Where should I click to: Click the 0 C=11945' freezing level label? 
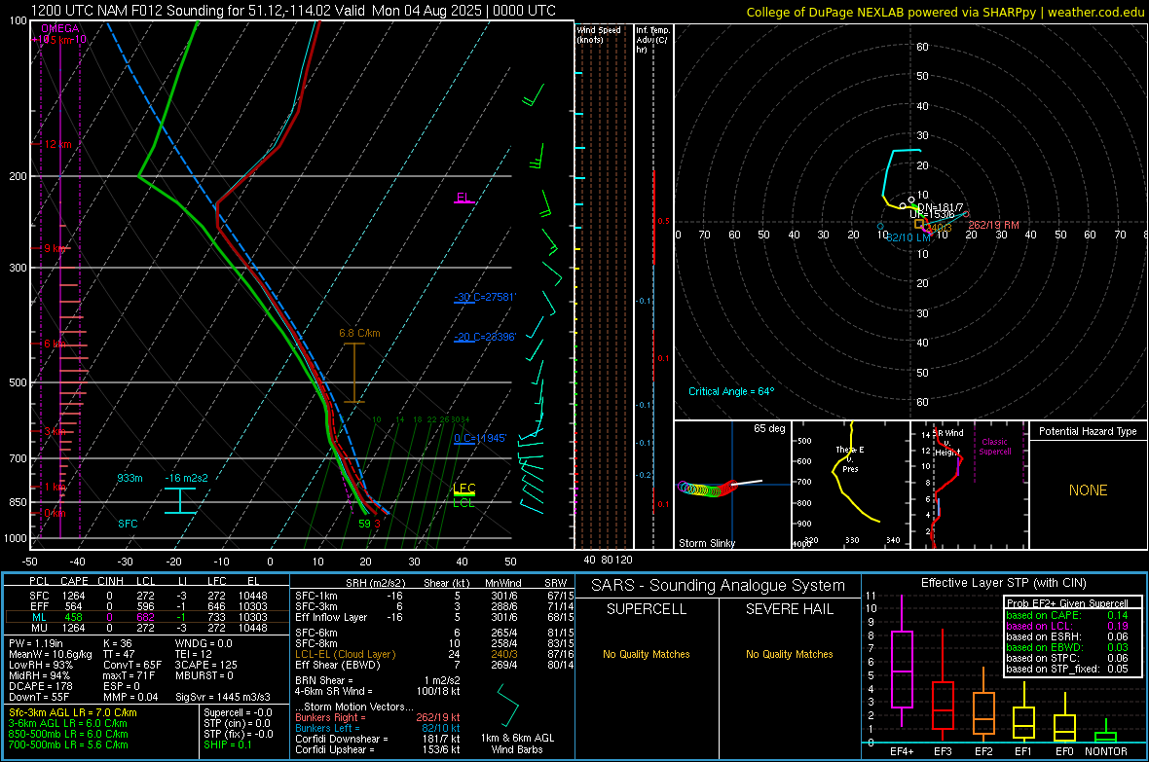tap(480, 438)
